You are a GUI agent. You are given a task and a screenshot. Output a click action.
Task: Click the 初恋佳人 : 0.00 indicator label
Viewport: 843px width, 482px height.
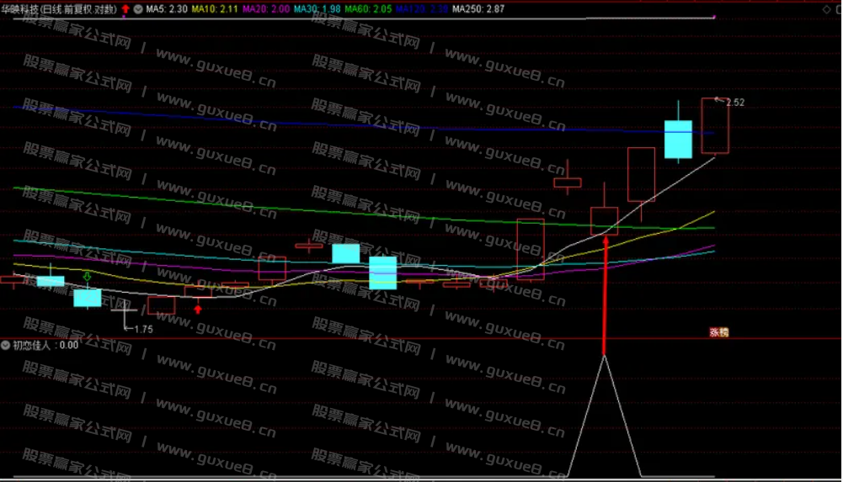pyautogui.click(x=45, y=345)
